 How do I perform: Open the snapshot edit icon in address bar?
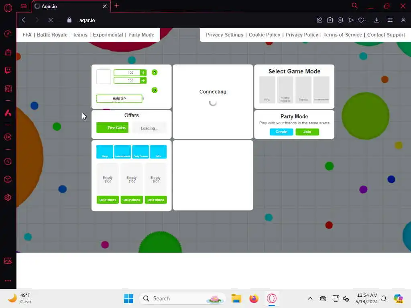click(x=319, y=20)
